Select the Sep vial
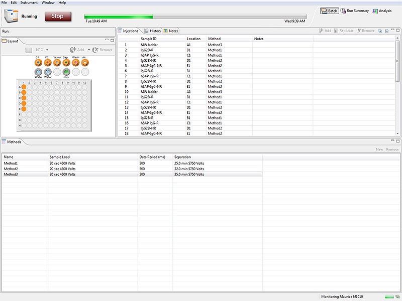This screenshot has height=301, width=402. (66, 62)
